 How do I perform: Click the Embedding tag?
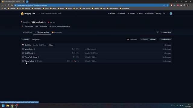click(44, 26)
